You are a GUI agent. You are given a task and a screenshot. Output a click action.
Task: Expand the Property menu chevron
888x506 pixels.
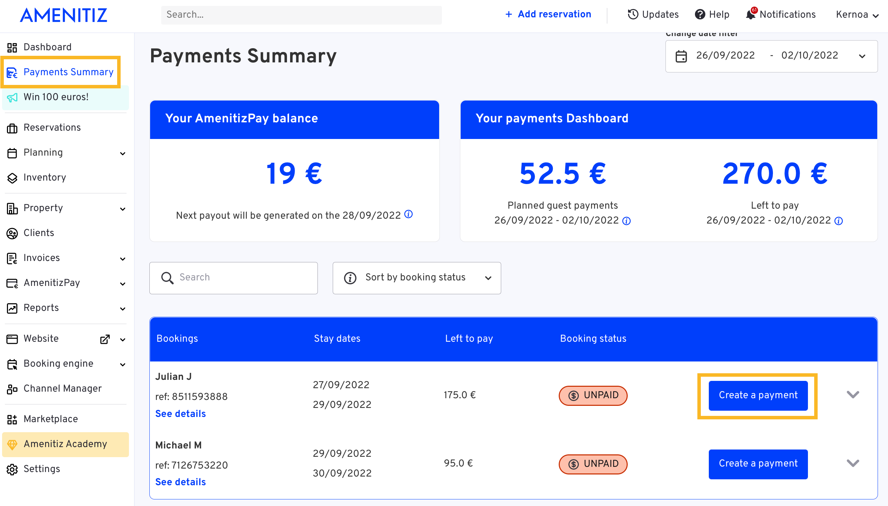tap(123, 209)
